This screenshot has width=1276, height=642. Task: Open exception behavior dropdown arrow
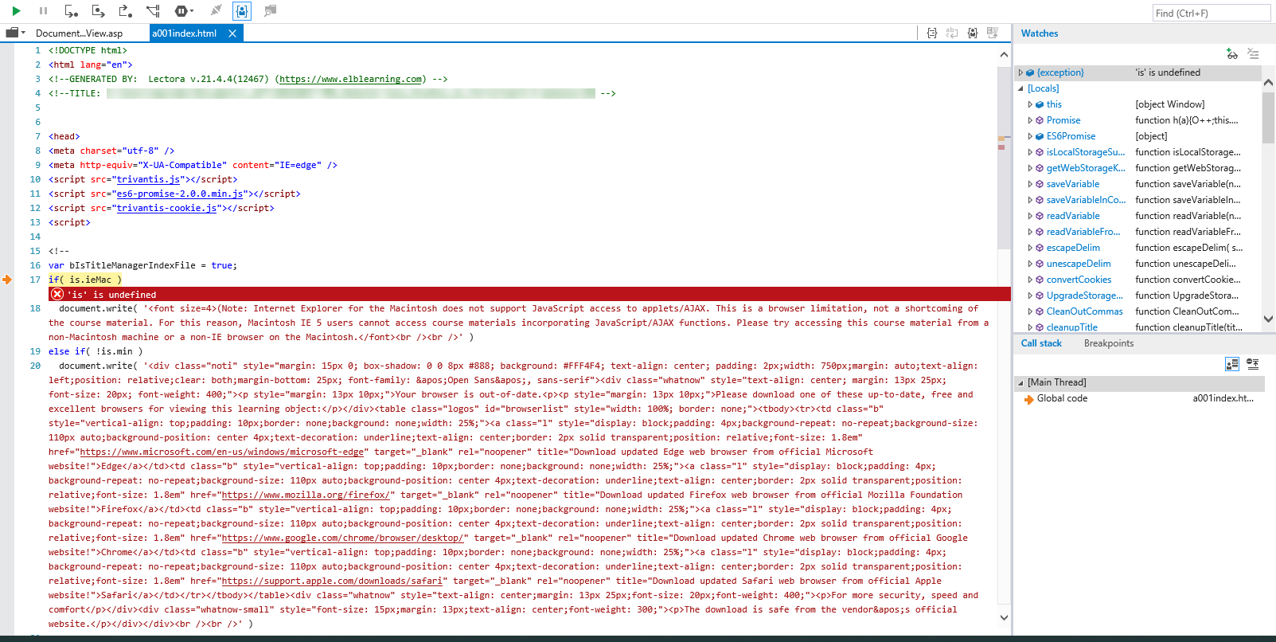pos(192,12)
